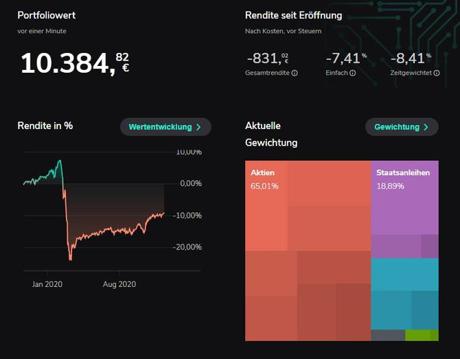Click the Einfach info icon
This screenshot has width=460, height=359.
pos(353,73)
